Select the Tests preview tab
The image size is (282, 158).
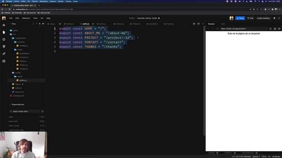223,24
